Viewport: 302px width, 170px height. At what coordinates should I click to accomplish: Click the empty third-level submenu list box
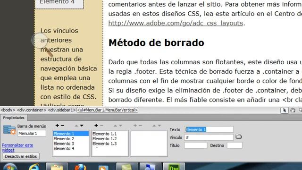point(149,144)
